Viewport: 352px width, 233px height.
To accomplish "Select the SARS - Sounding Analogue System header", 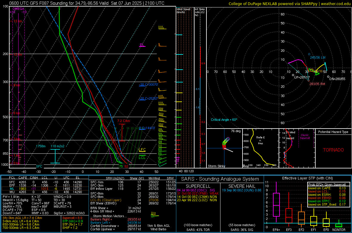I will 220,179.
